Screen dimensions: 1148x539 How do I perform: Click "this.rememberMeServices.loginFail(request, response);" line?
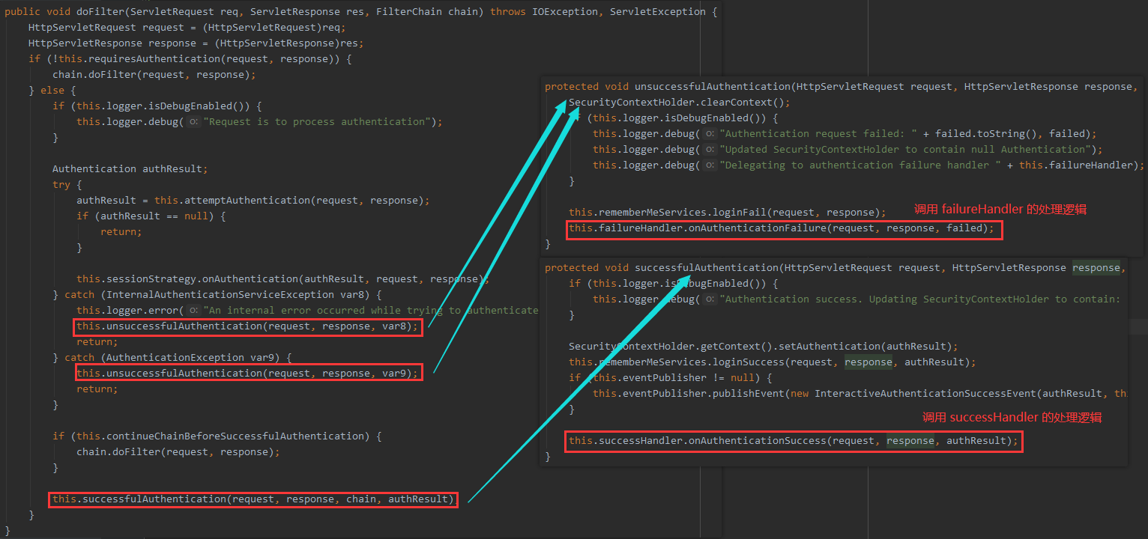(x=728, y=213)
